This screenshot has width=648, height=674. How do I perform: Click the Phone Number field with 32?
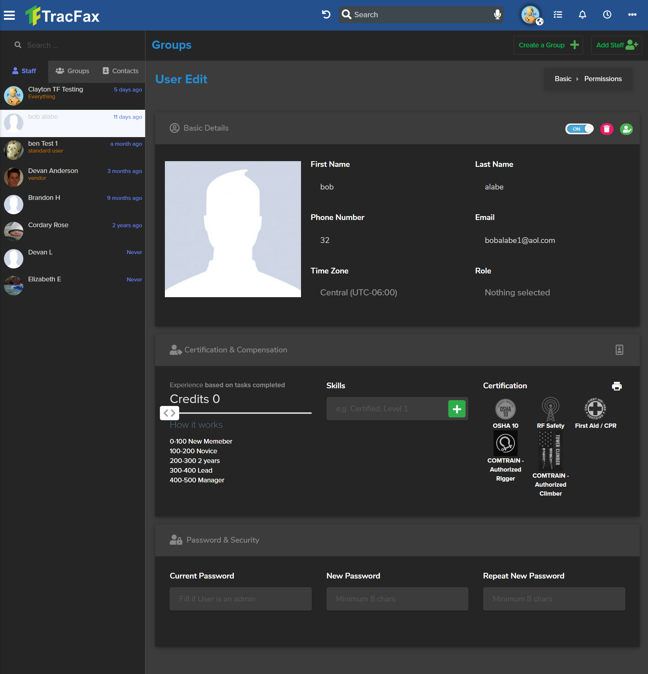click(388, 240)
